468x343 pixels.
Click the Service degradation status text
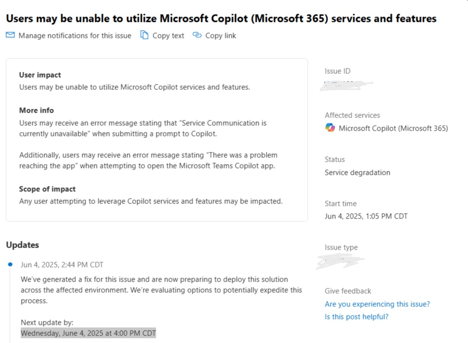[357, 172]
